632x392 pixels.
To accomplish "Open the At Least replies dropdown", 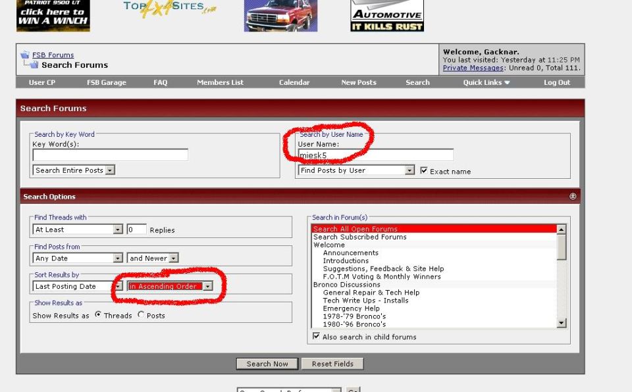I will click(x=78, y=230).
